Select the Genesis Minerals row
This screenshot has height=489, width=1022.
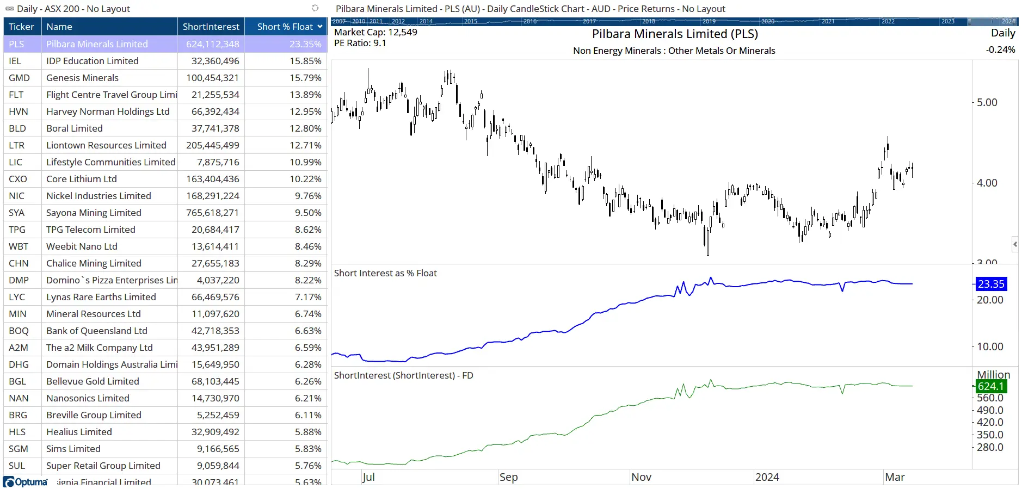pos(165,78)
